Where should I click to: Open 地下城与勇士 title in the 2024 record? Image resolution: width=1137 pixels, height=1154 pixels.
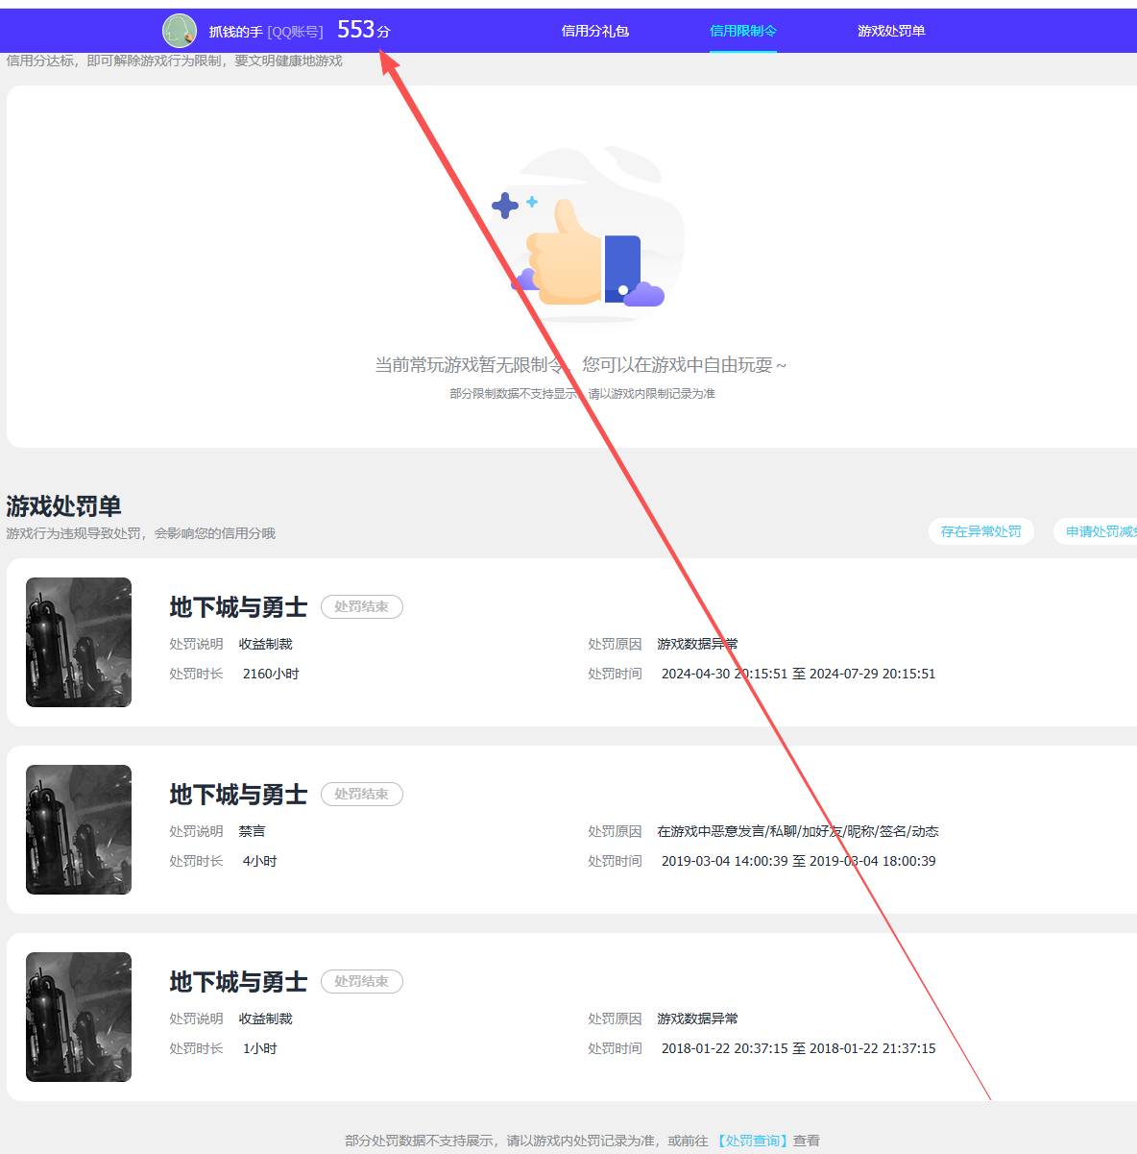pos(238,607)
